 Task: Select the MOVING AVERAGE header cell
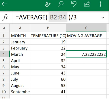click(x=86, y=36)
